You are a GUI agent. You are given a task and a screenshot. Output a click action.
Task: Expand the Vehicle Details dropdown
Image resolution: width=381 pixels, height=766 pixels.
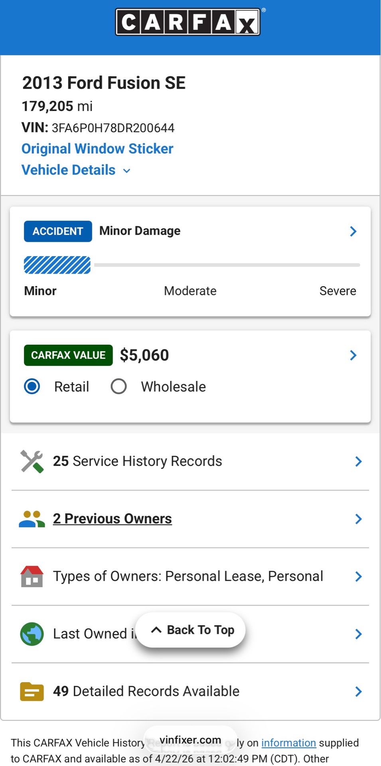(x=76, y=170)
